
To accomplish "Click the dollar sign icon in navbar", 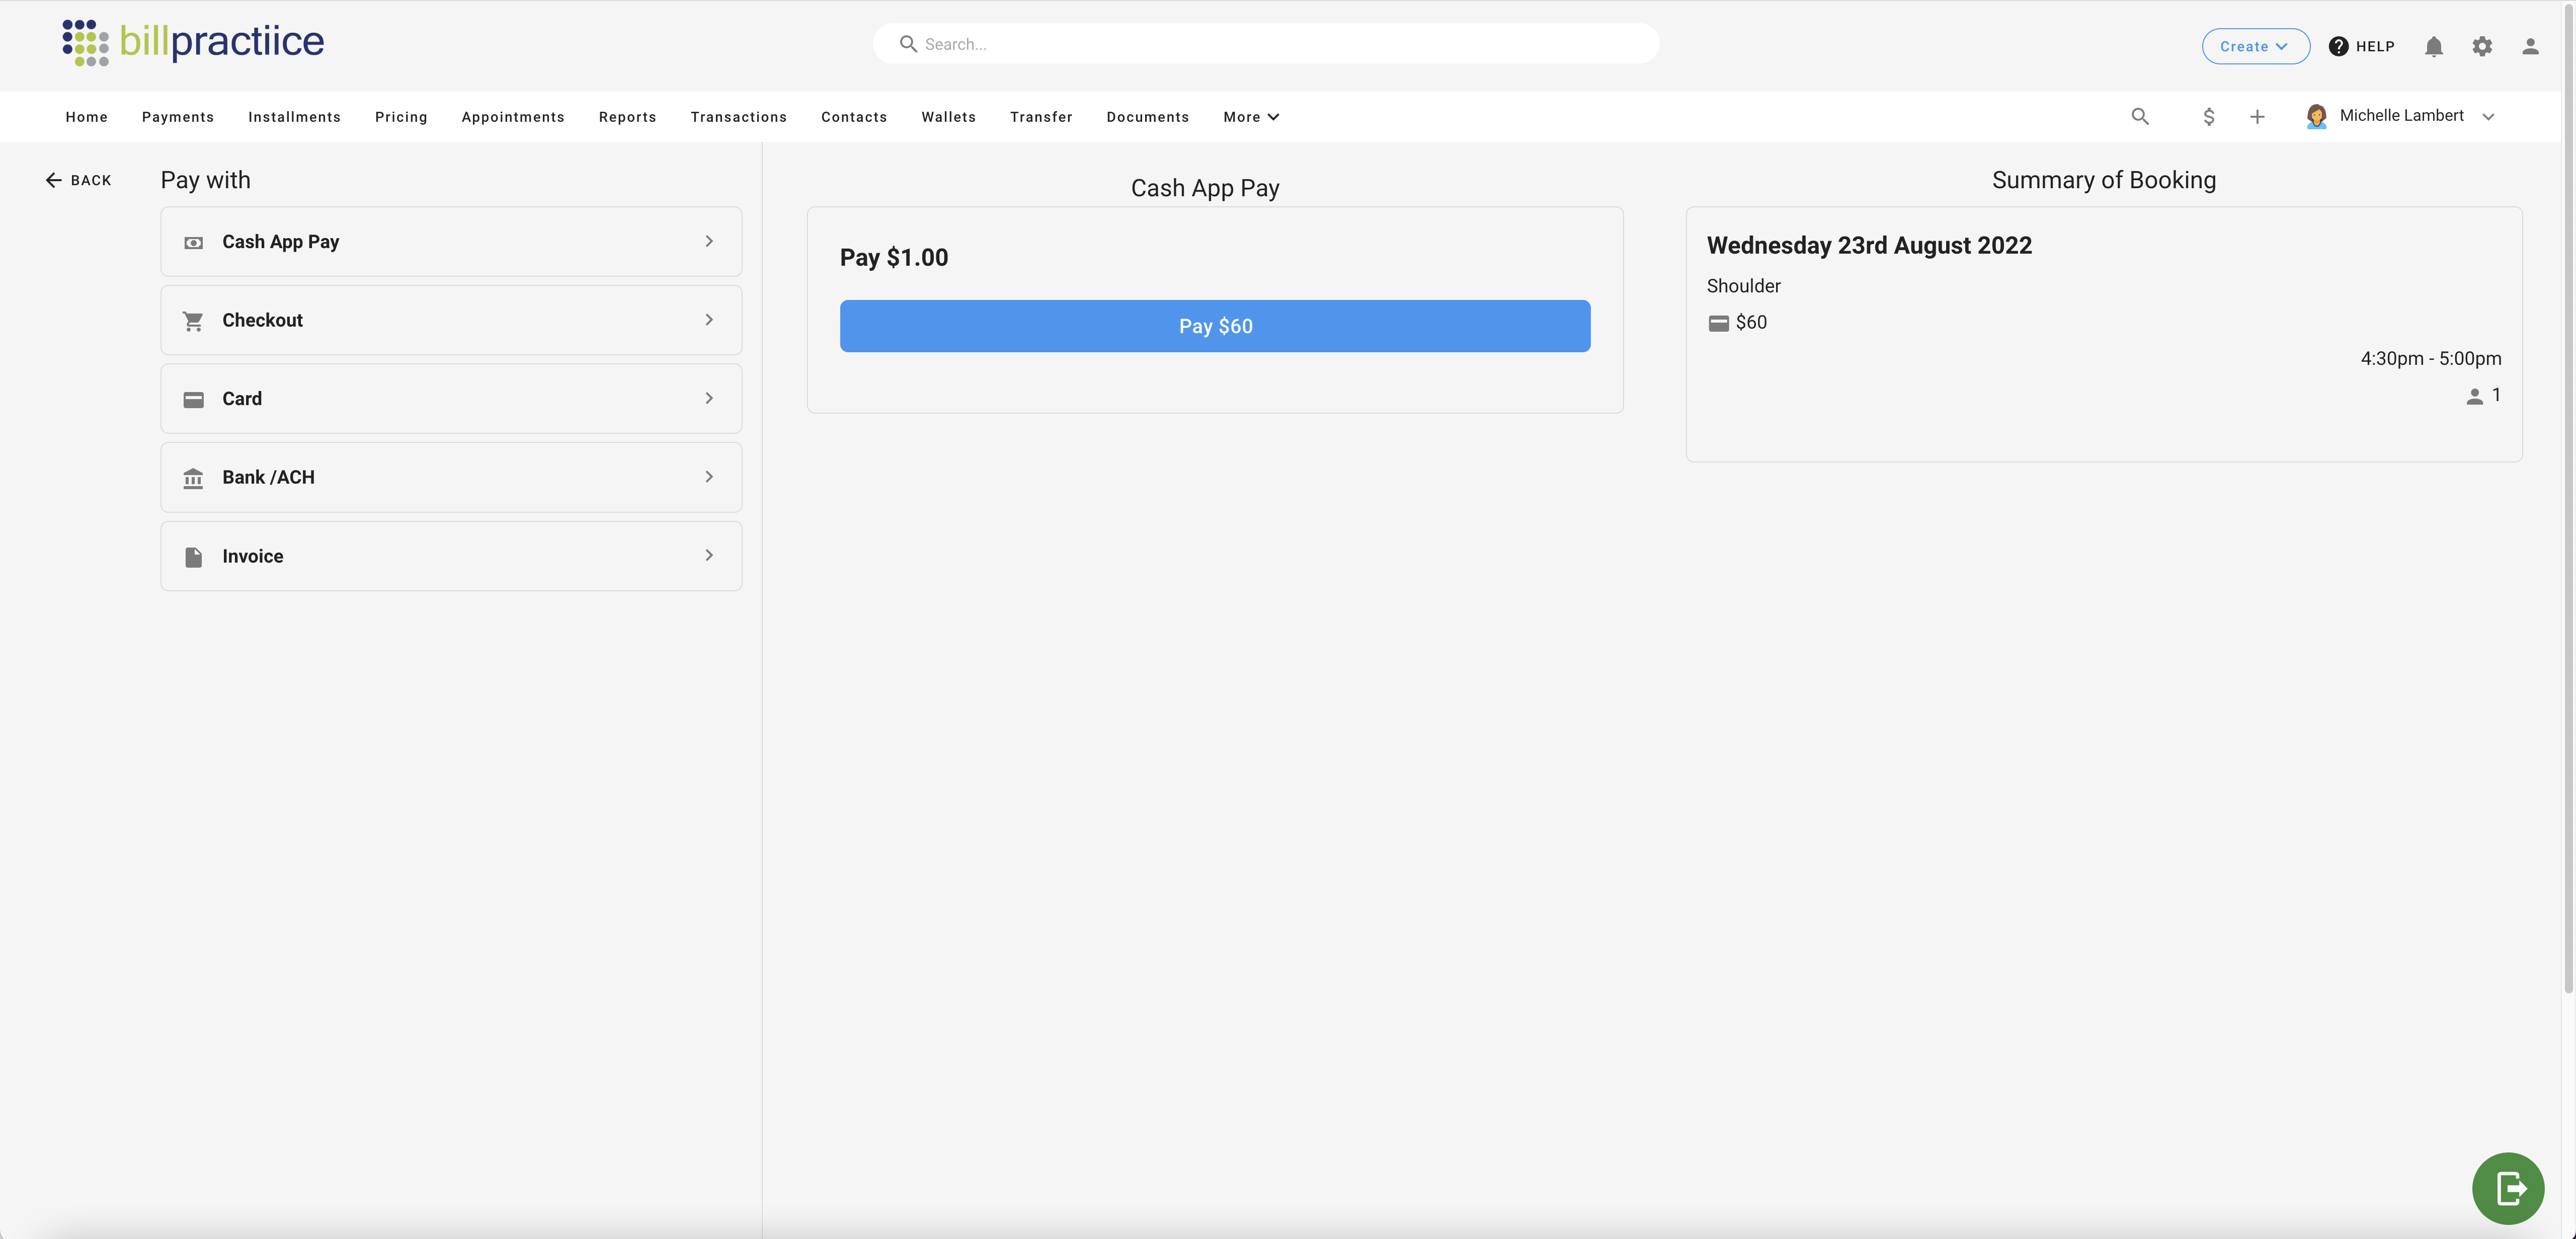I will [x=2209, y=117].
